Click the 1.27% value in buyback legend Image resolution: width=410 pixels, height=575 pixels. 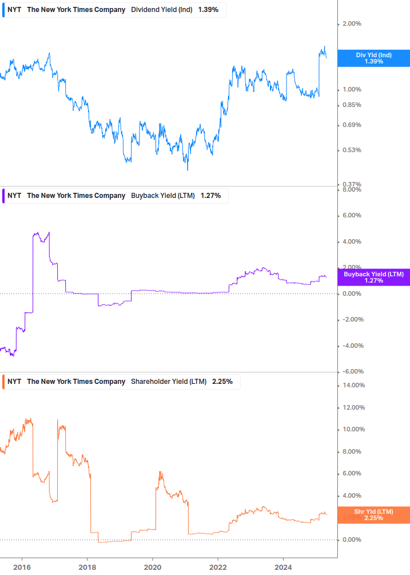tap(210, 196)
